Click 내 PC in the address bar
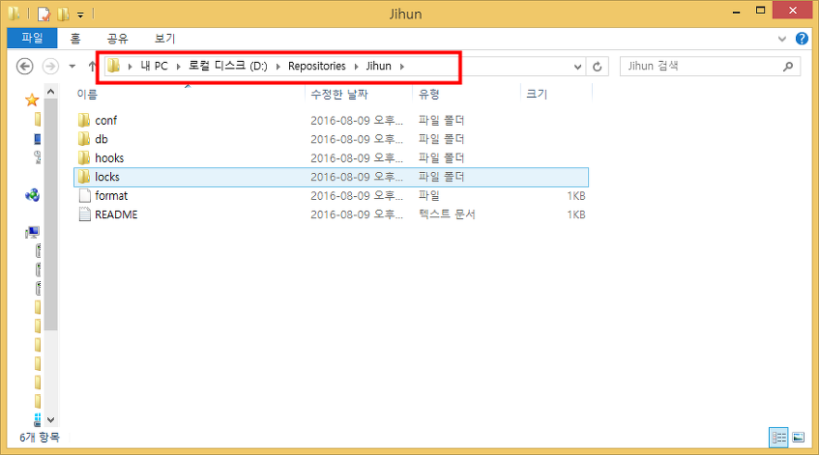Screen dimensions: 819x455 coord(154,67)
